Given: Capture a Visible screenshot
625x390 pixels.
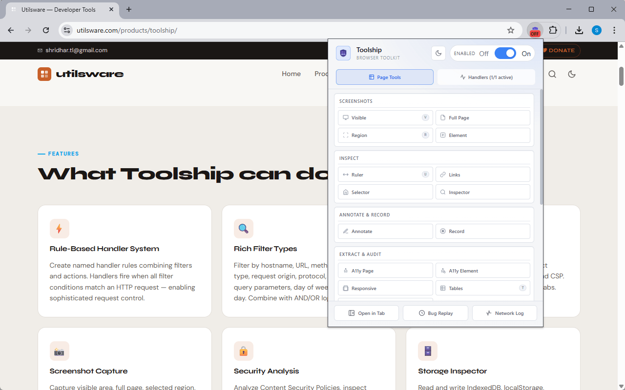Looking at the screenshot, I should point(385,117).
